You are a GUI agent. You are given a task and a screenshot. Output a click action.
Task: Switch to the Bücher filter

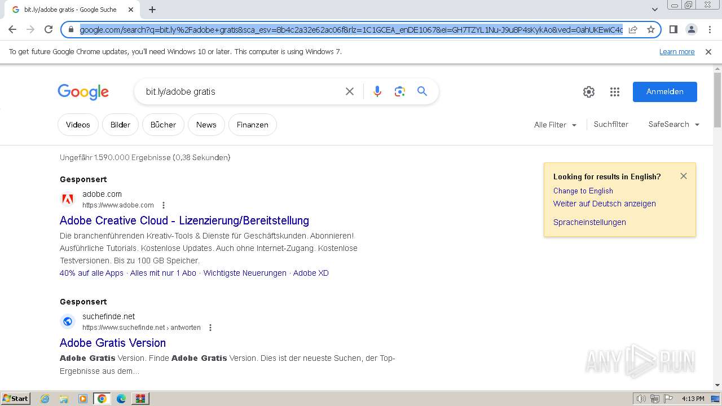coord(163,125)
